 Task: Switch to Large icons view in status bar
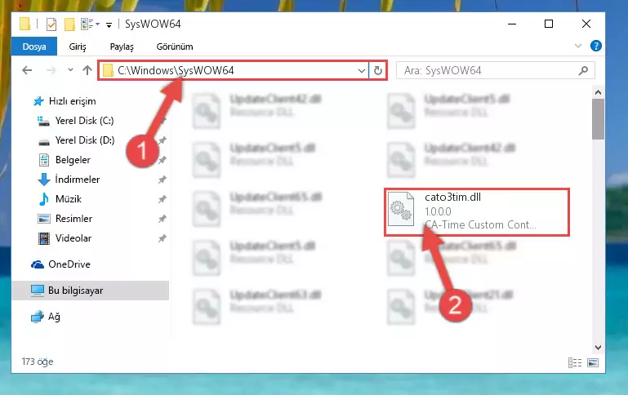point(593,362)
